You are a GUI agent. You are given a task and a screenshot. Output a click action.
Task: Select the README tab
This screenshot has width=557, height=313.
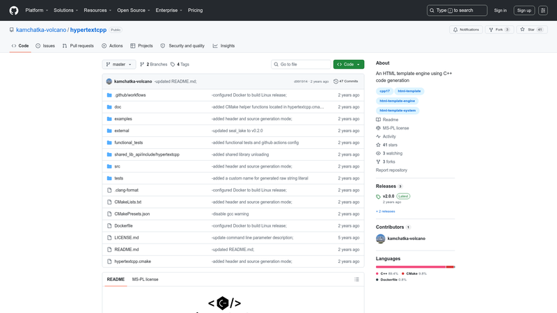(116, 280)
